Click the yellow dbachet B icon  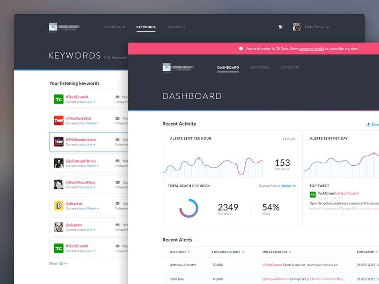click(x=59, y=206)
